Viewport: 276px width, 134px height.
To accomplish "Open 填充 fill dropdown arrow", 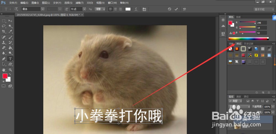I will point(273,112).
